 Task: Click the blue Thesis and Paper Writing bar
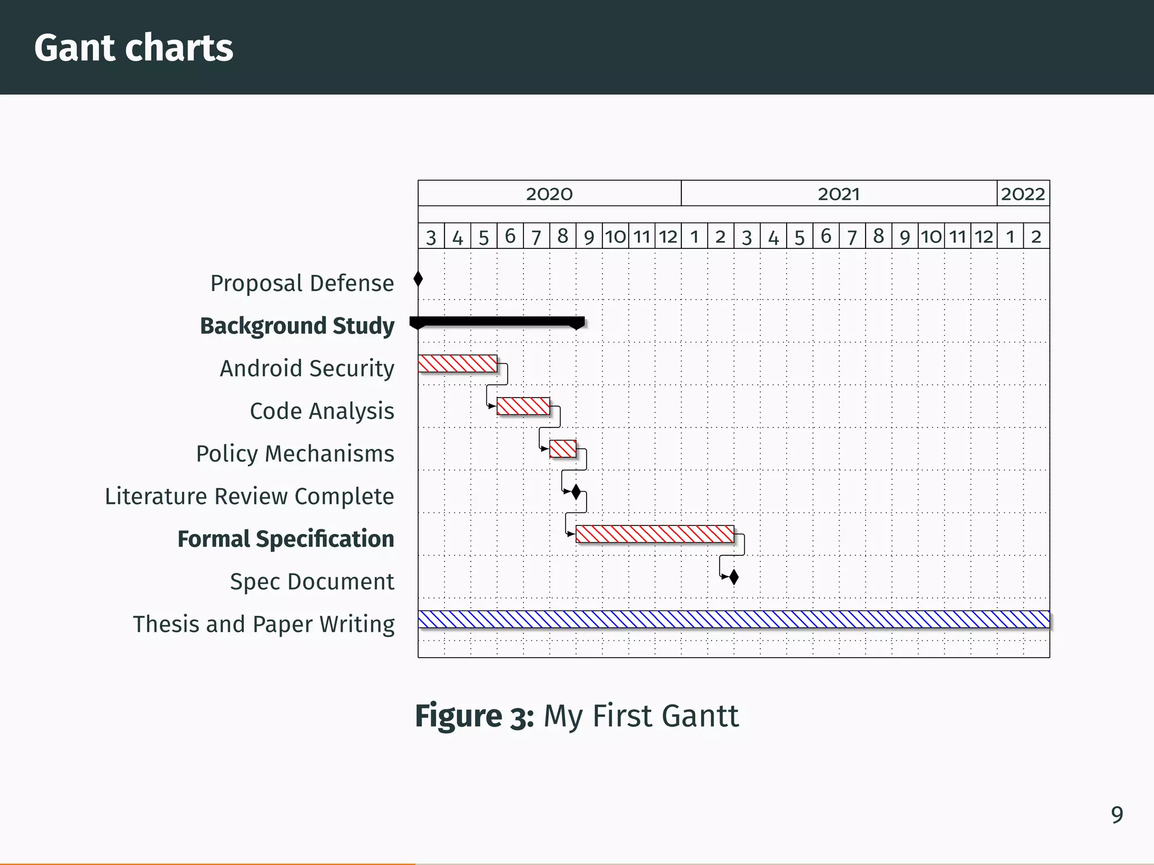pos(734,619)
